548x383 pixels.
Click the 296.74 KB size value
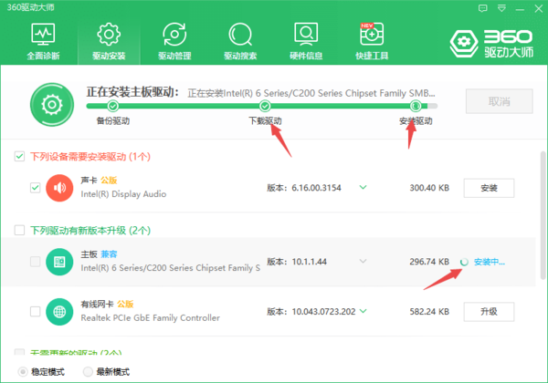(x=429, y=262)
